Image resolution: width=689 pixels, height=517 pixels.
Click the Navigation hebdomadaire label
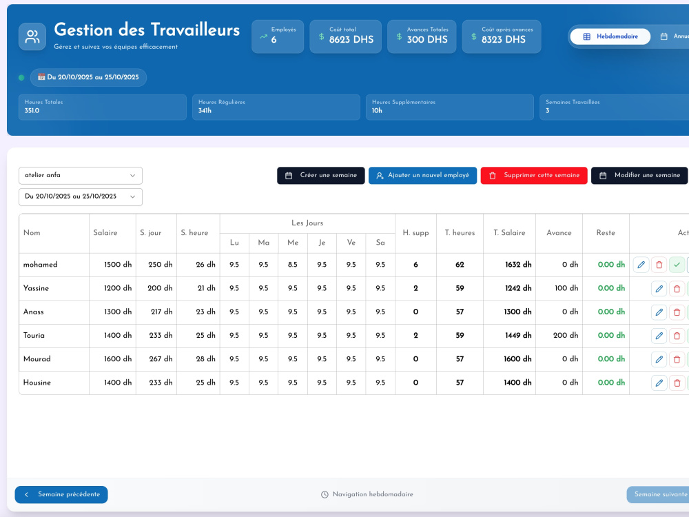[373, 494]
